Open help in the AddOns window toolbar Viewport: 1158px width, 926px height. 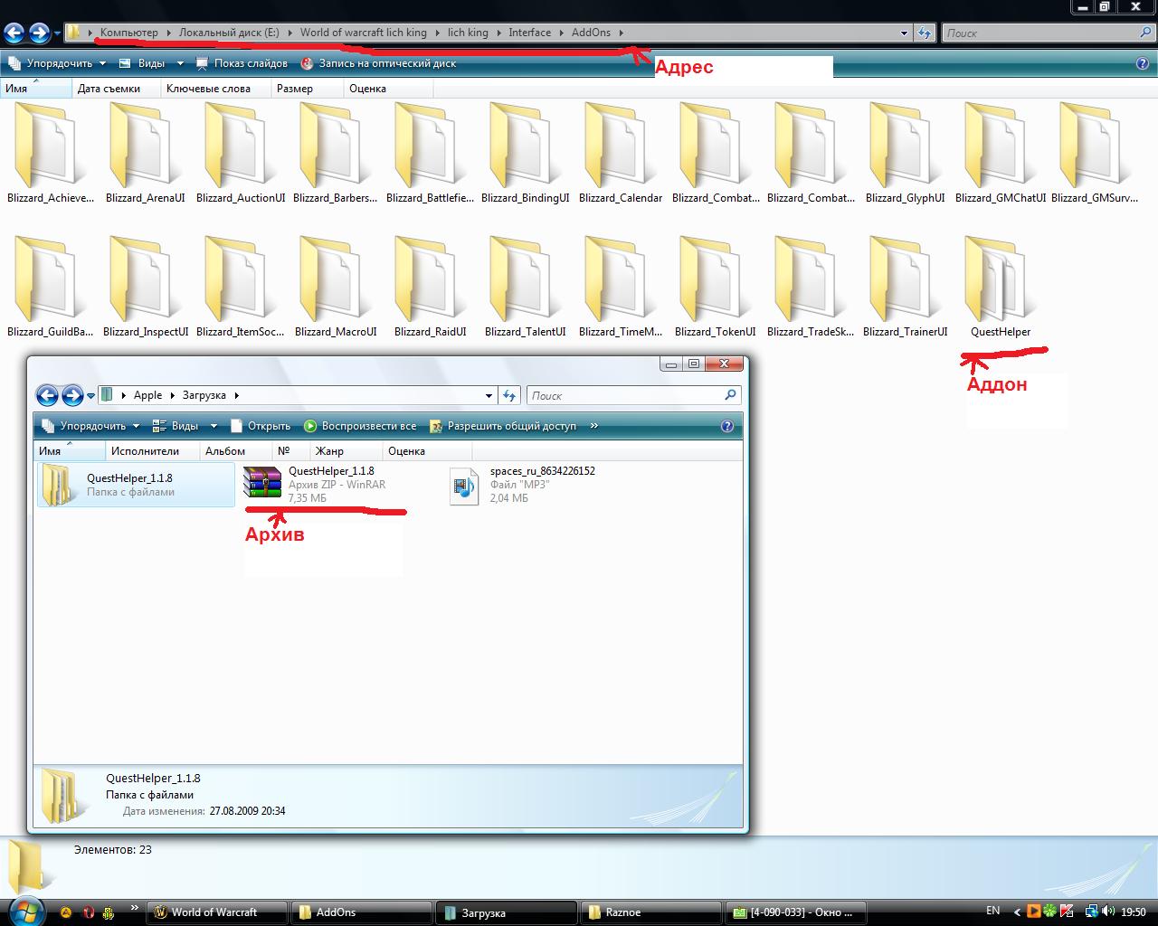(1142, 63)
